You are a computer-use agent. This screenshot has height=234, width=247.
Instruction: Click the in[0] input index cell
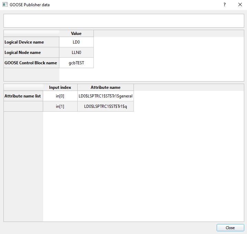[x=60, y=96]
